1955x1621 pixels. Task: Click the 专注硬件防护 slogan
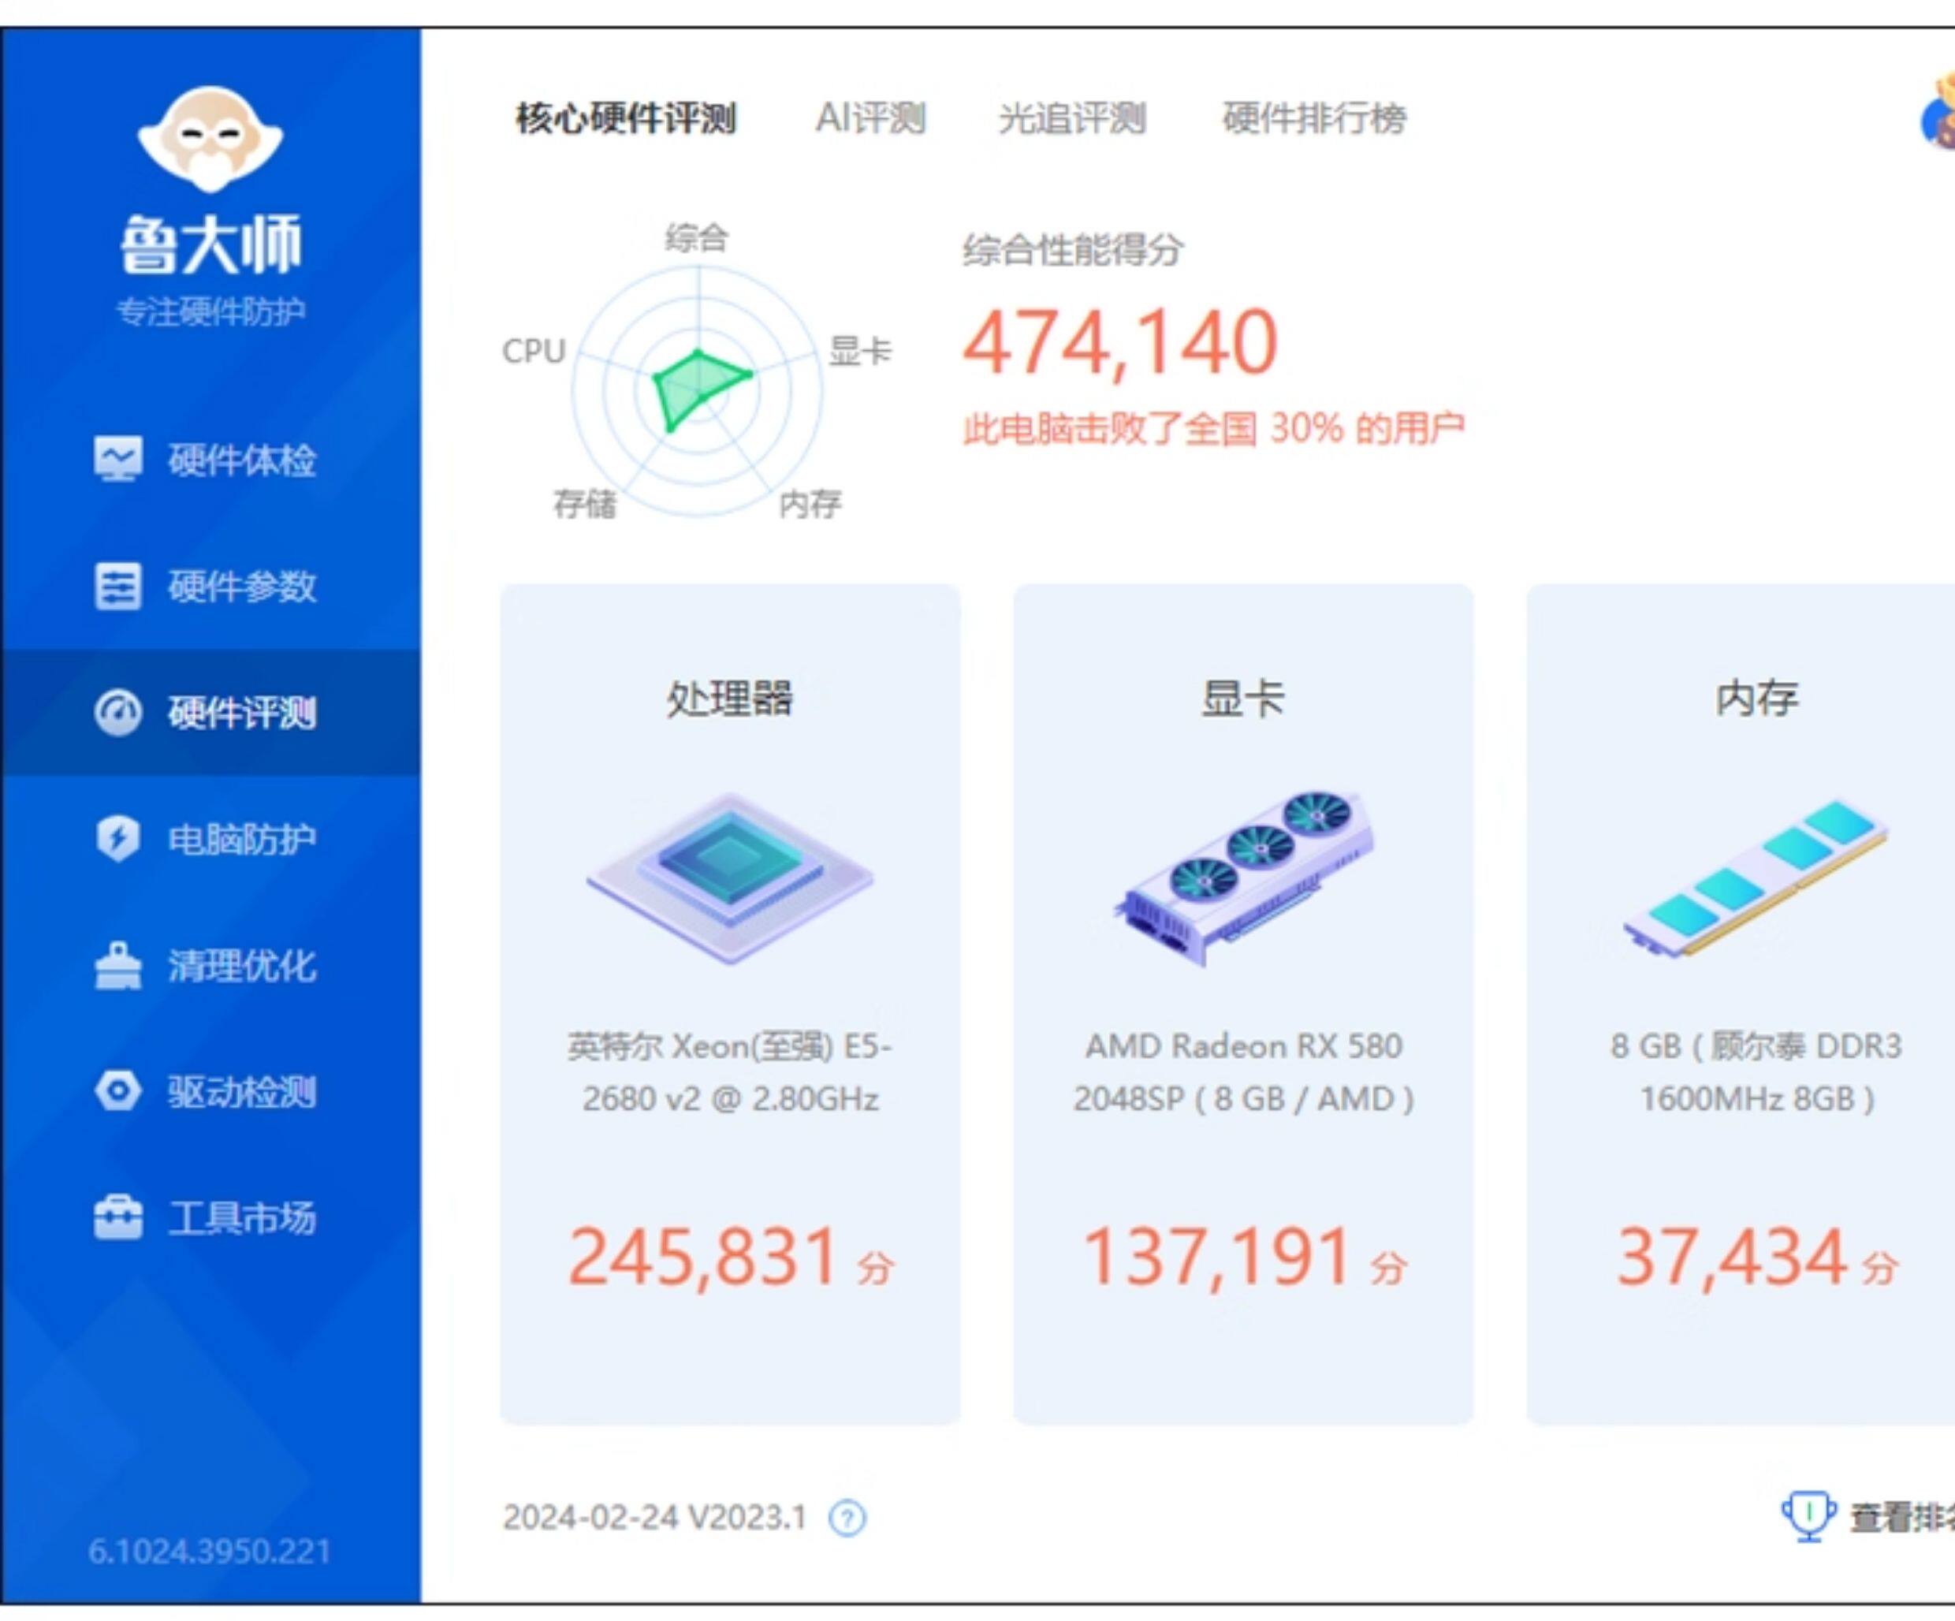[x=210, y=311]
